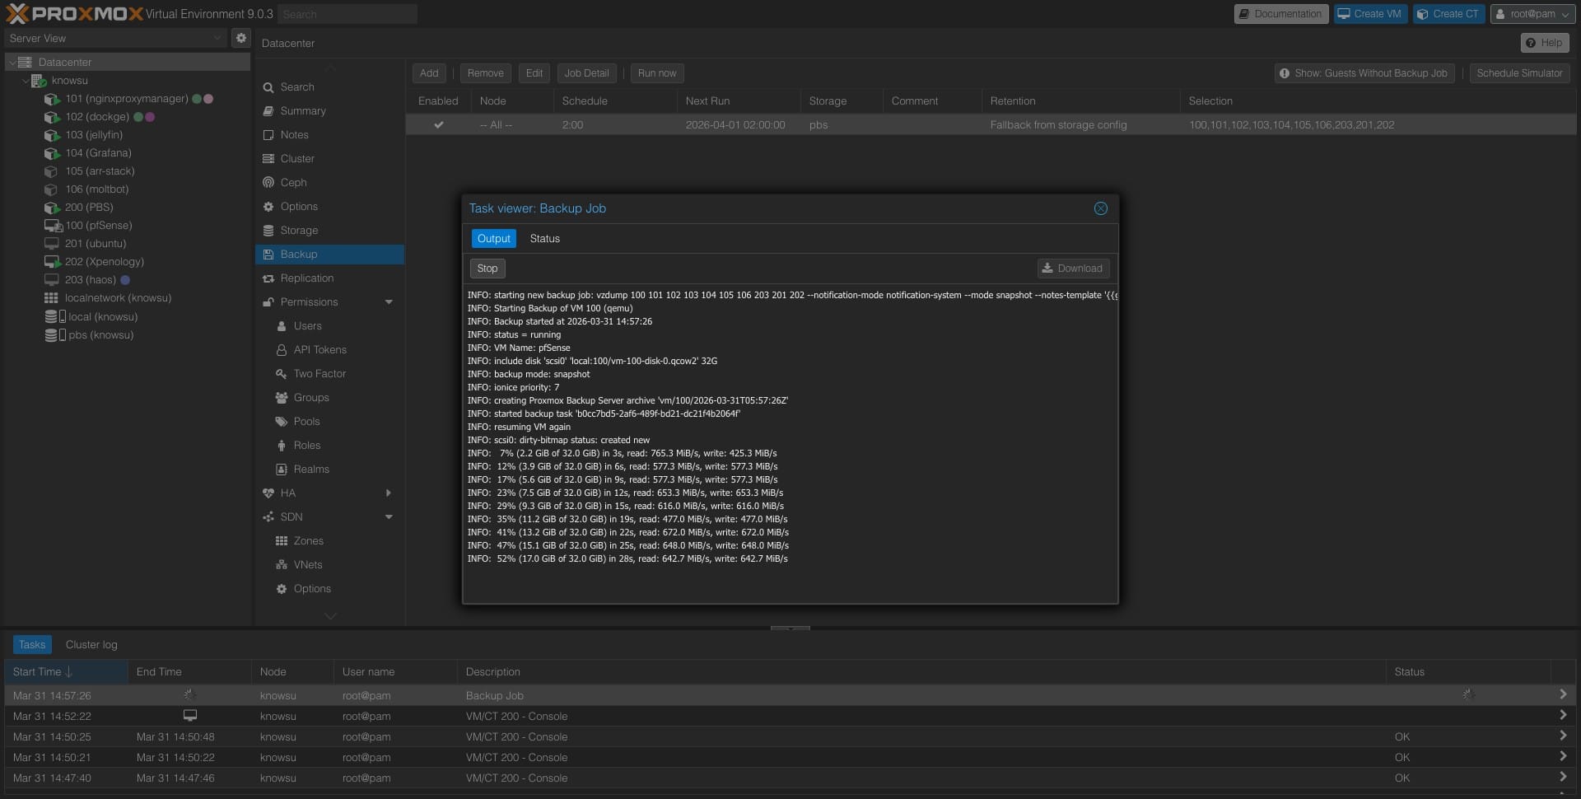Image resolution: width=1581 pixels, height=799 pixels.
Task: Switch to the Status tab
Action: pos(544,239)
